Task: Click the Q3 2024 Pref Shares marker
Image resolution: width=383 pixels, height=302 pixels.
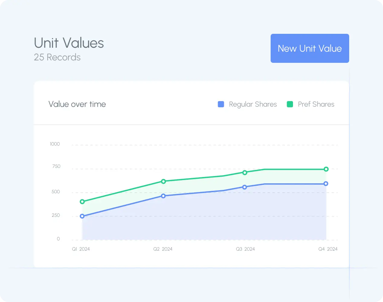Action: pos(245,173)
